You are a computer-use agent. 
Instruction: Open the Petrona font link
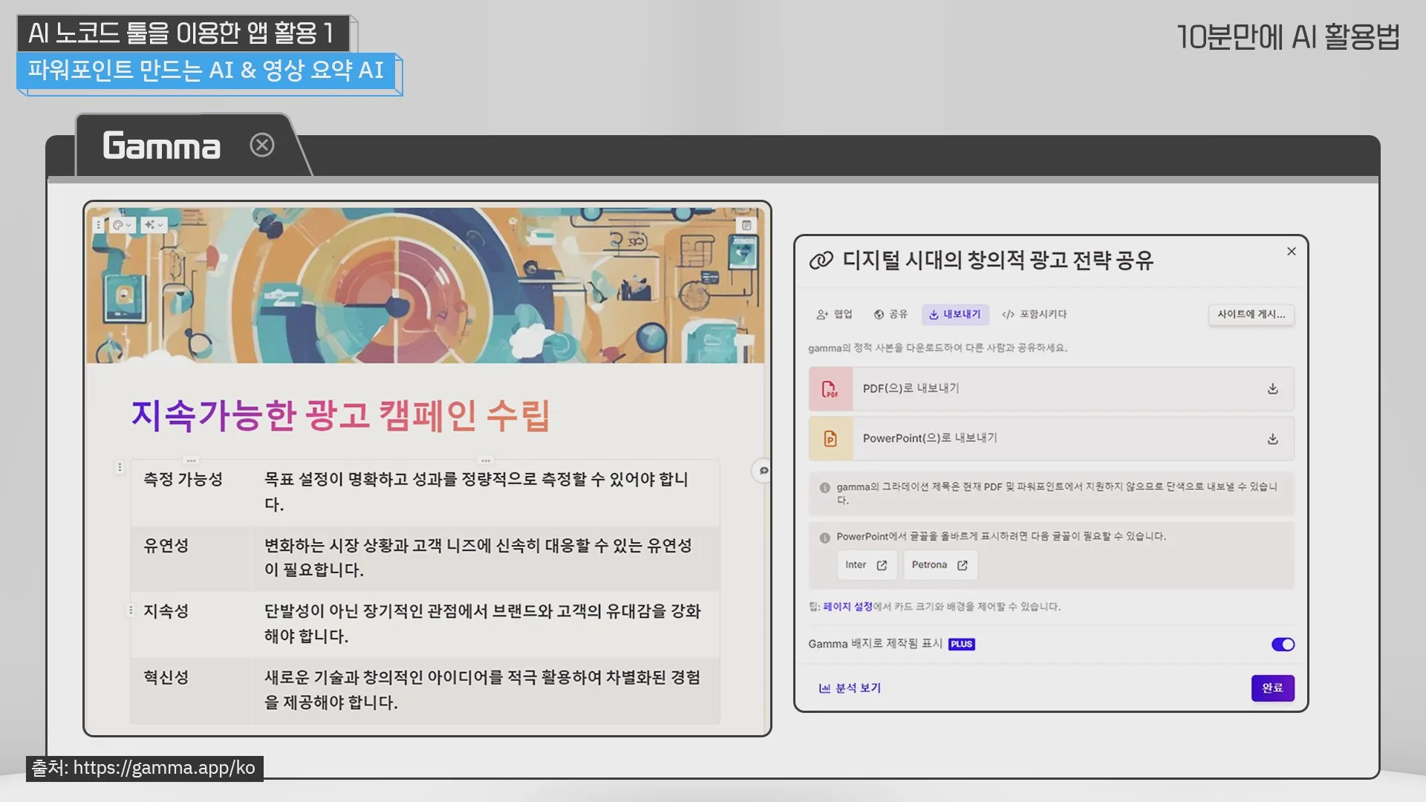pos(940,565)
